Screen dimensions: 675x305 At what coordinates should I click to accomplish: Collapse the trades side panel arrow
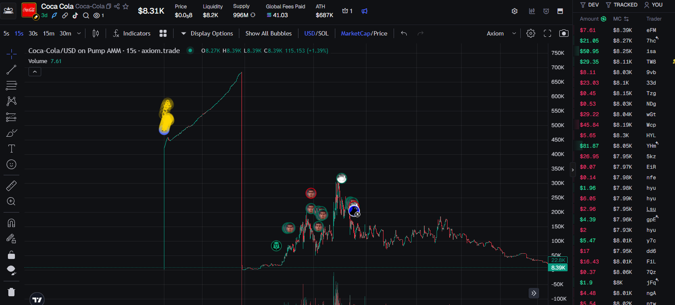[572, 170]
